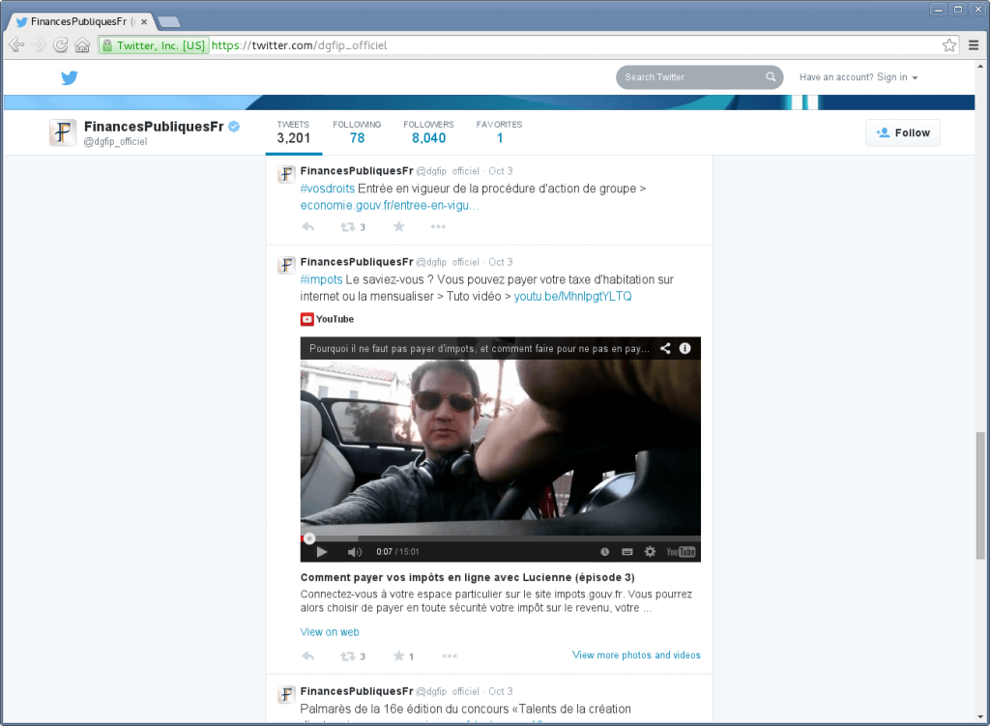Click the 'Oct 3' timestamp of #impots tweet
Viewport: 990px width, 726px height.
[x=500, y=262]
